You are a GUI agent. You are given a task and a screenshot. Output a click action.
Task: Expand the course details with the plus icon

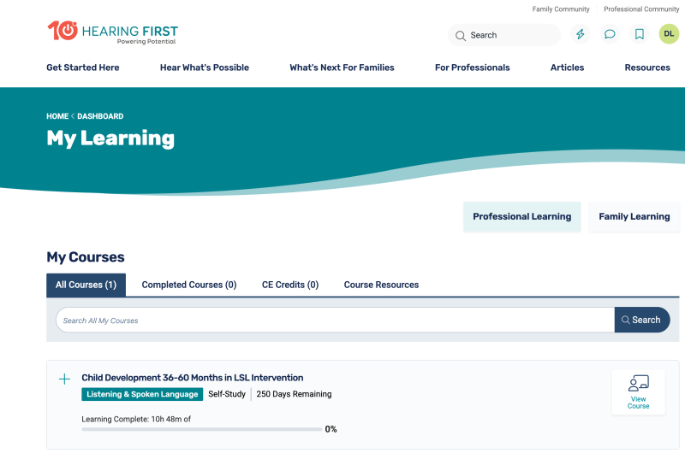click(x=64, y=379)
